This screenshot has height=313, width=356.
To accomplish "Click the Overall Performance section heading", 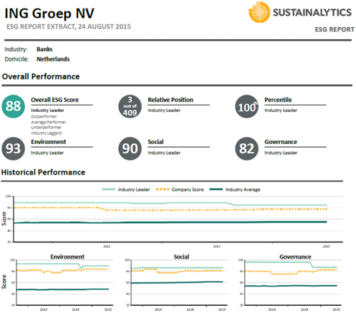I will [x=41, y=76].
